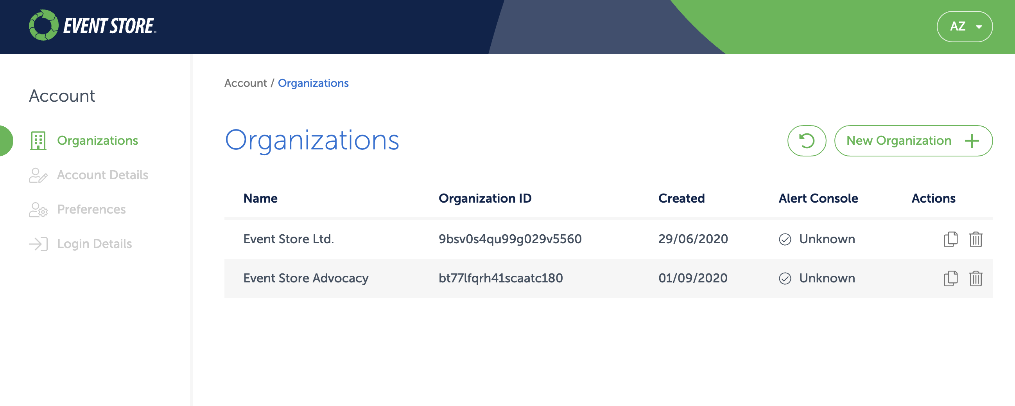Click the refresh organizations icon

pos(806,140)
